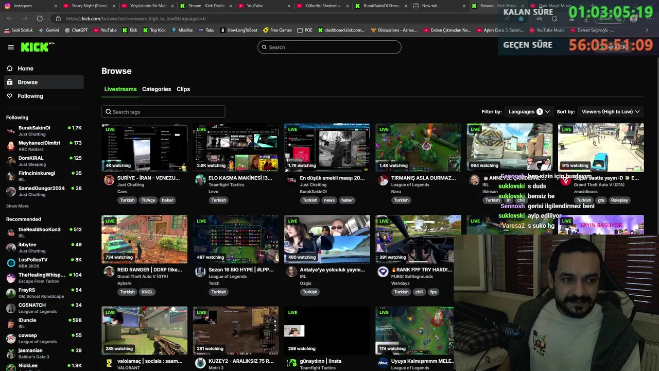Click the Ozgis streamer avatar

coord(292,272)
